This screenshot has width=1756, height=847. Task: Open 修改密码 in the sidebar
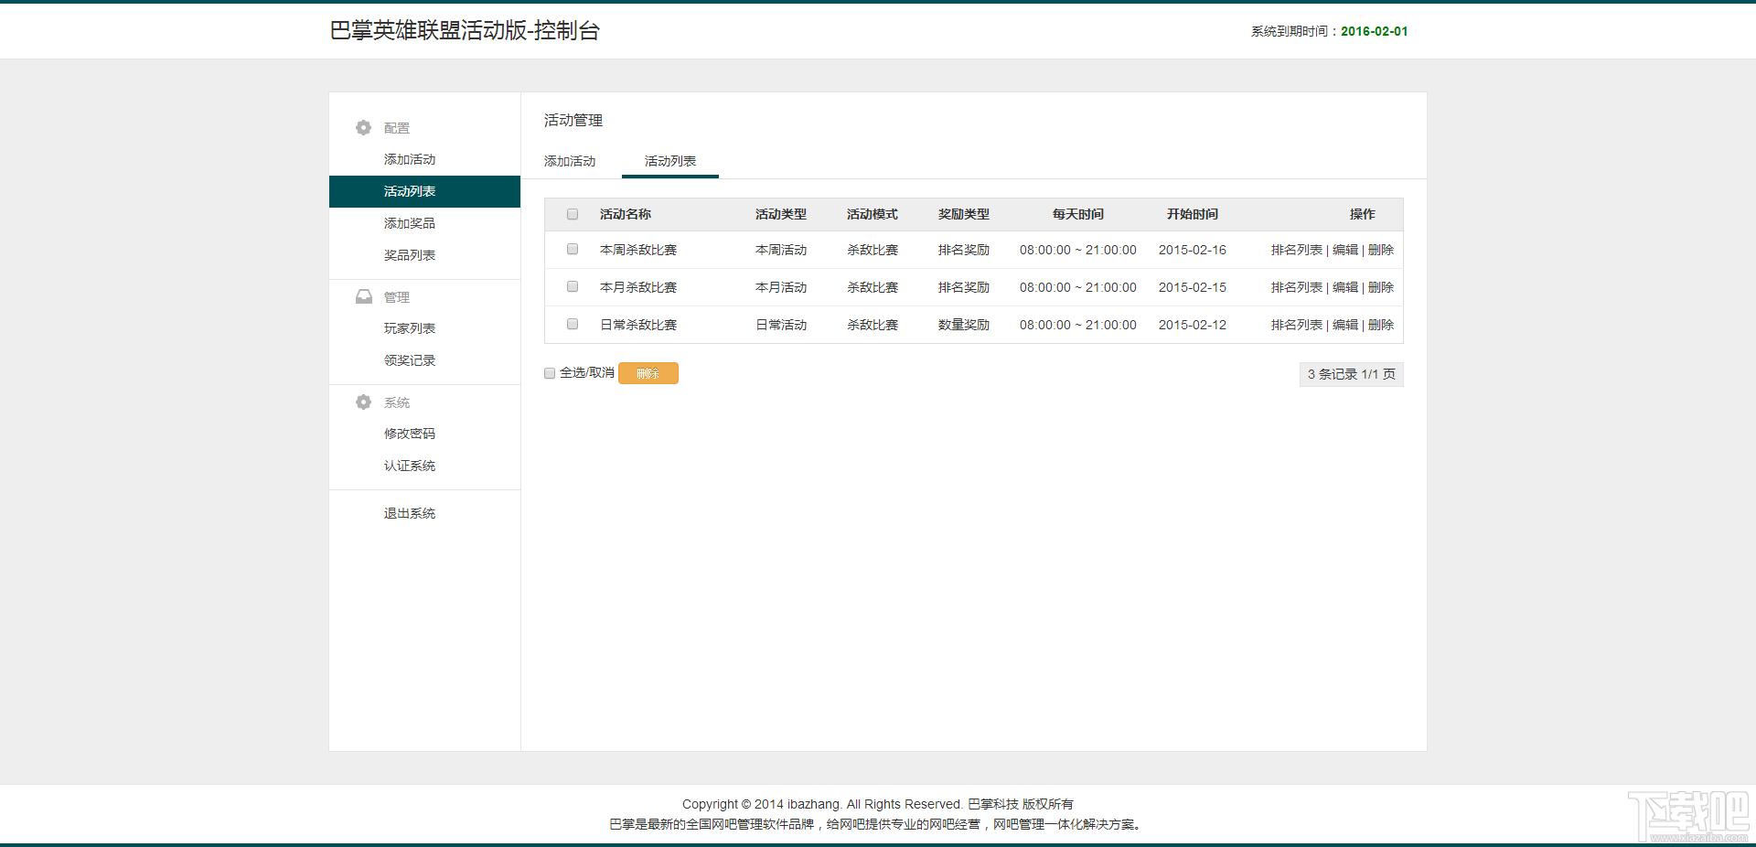(x=410, y=434)
